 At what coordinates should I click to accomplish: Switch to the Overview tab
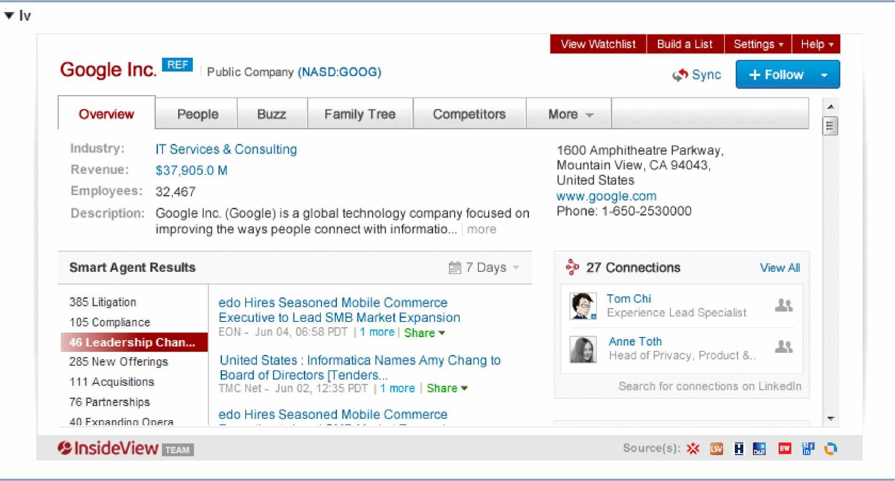click(x=106, y=114)
